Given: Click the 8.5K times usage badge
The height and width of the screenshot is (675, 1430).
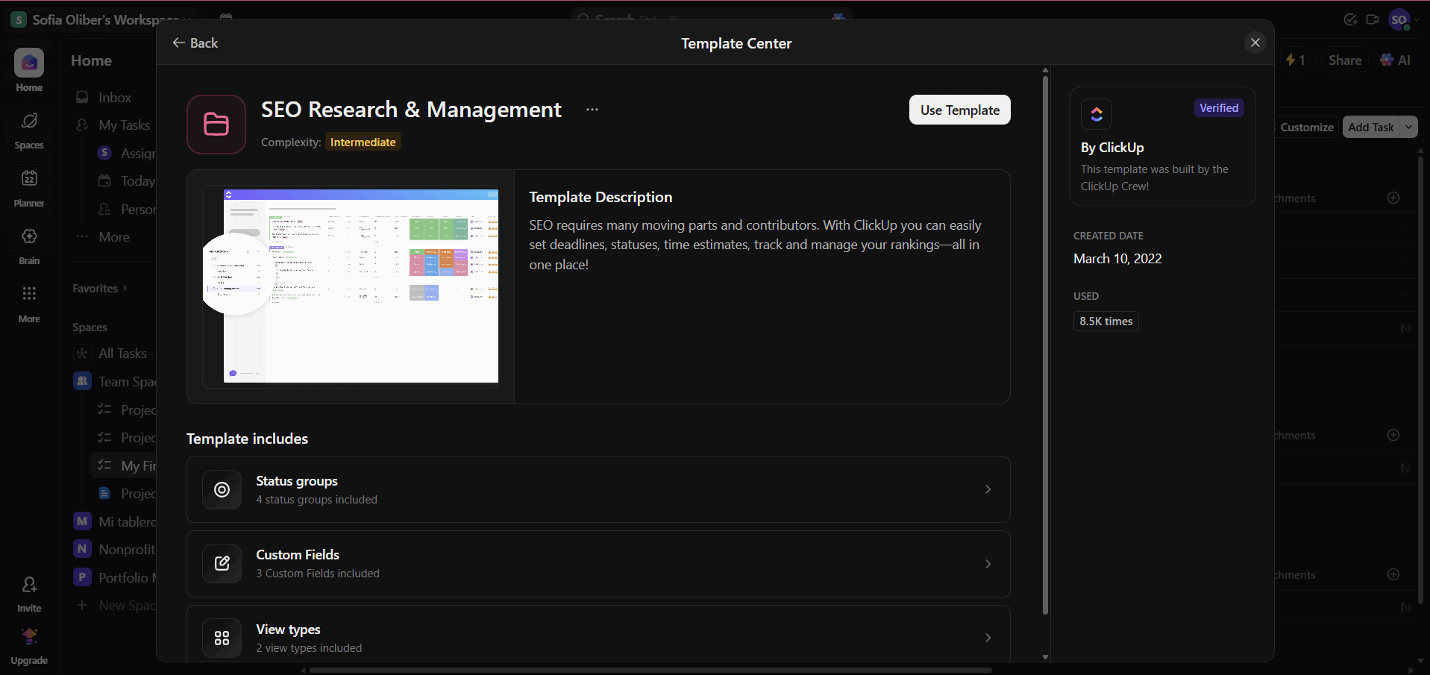Looking at the screenshot, I should 1106,321.
